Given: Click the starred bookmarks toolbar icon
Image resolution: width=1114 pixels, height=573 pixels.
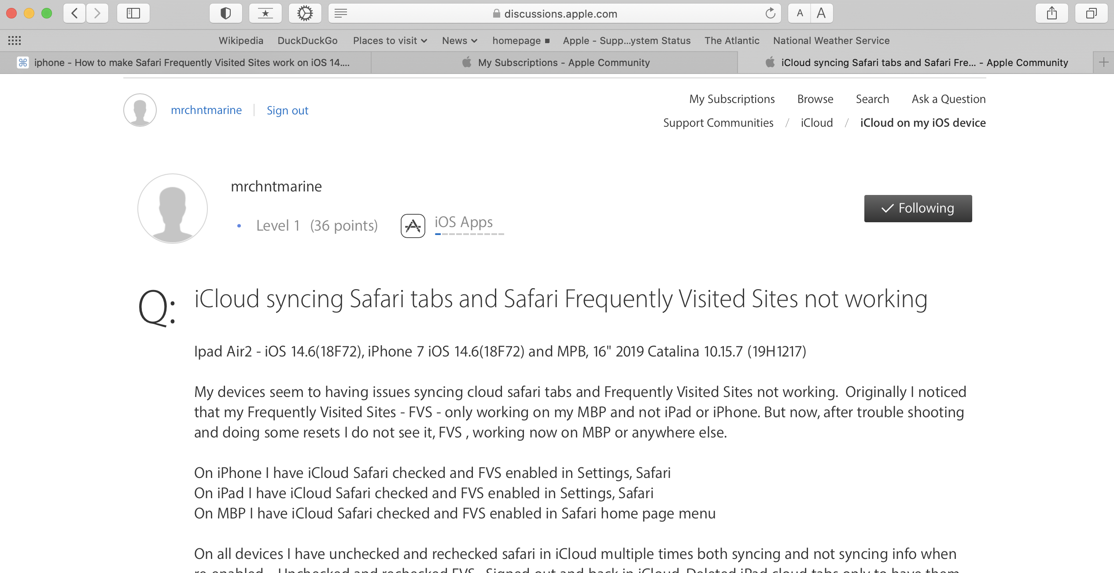Looking at the screenshot, I should pyautogui.click(x=265, y=13).
